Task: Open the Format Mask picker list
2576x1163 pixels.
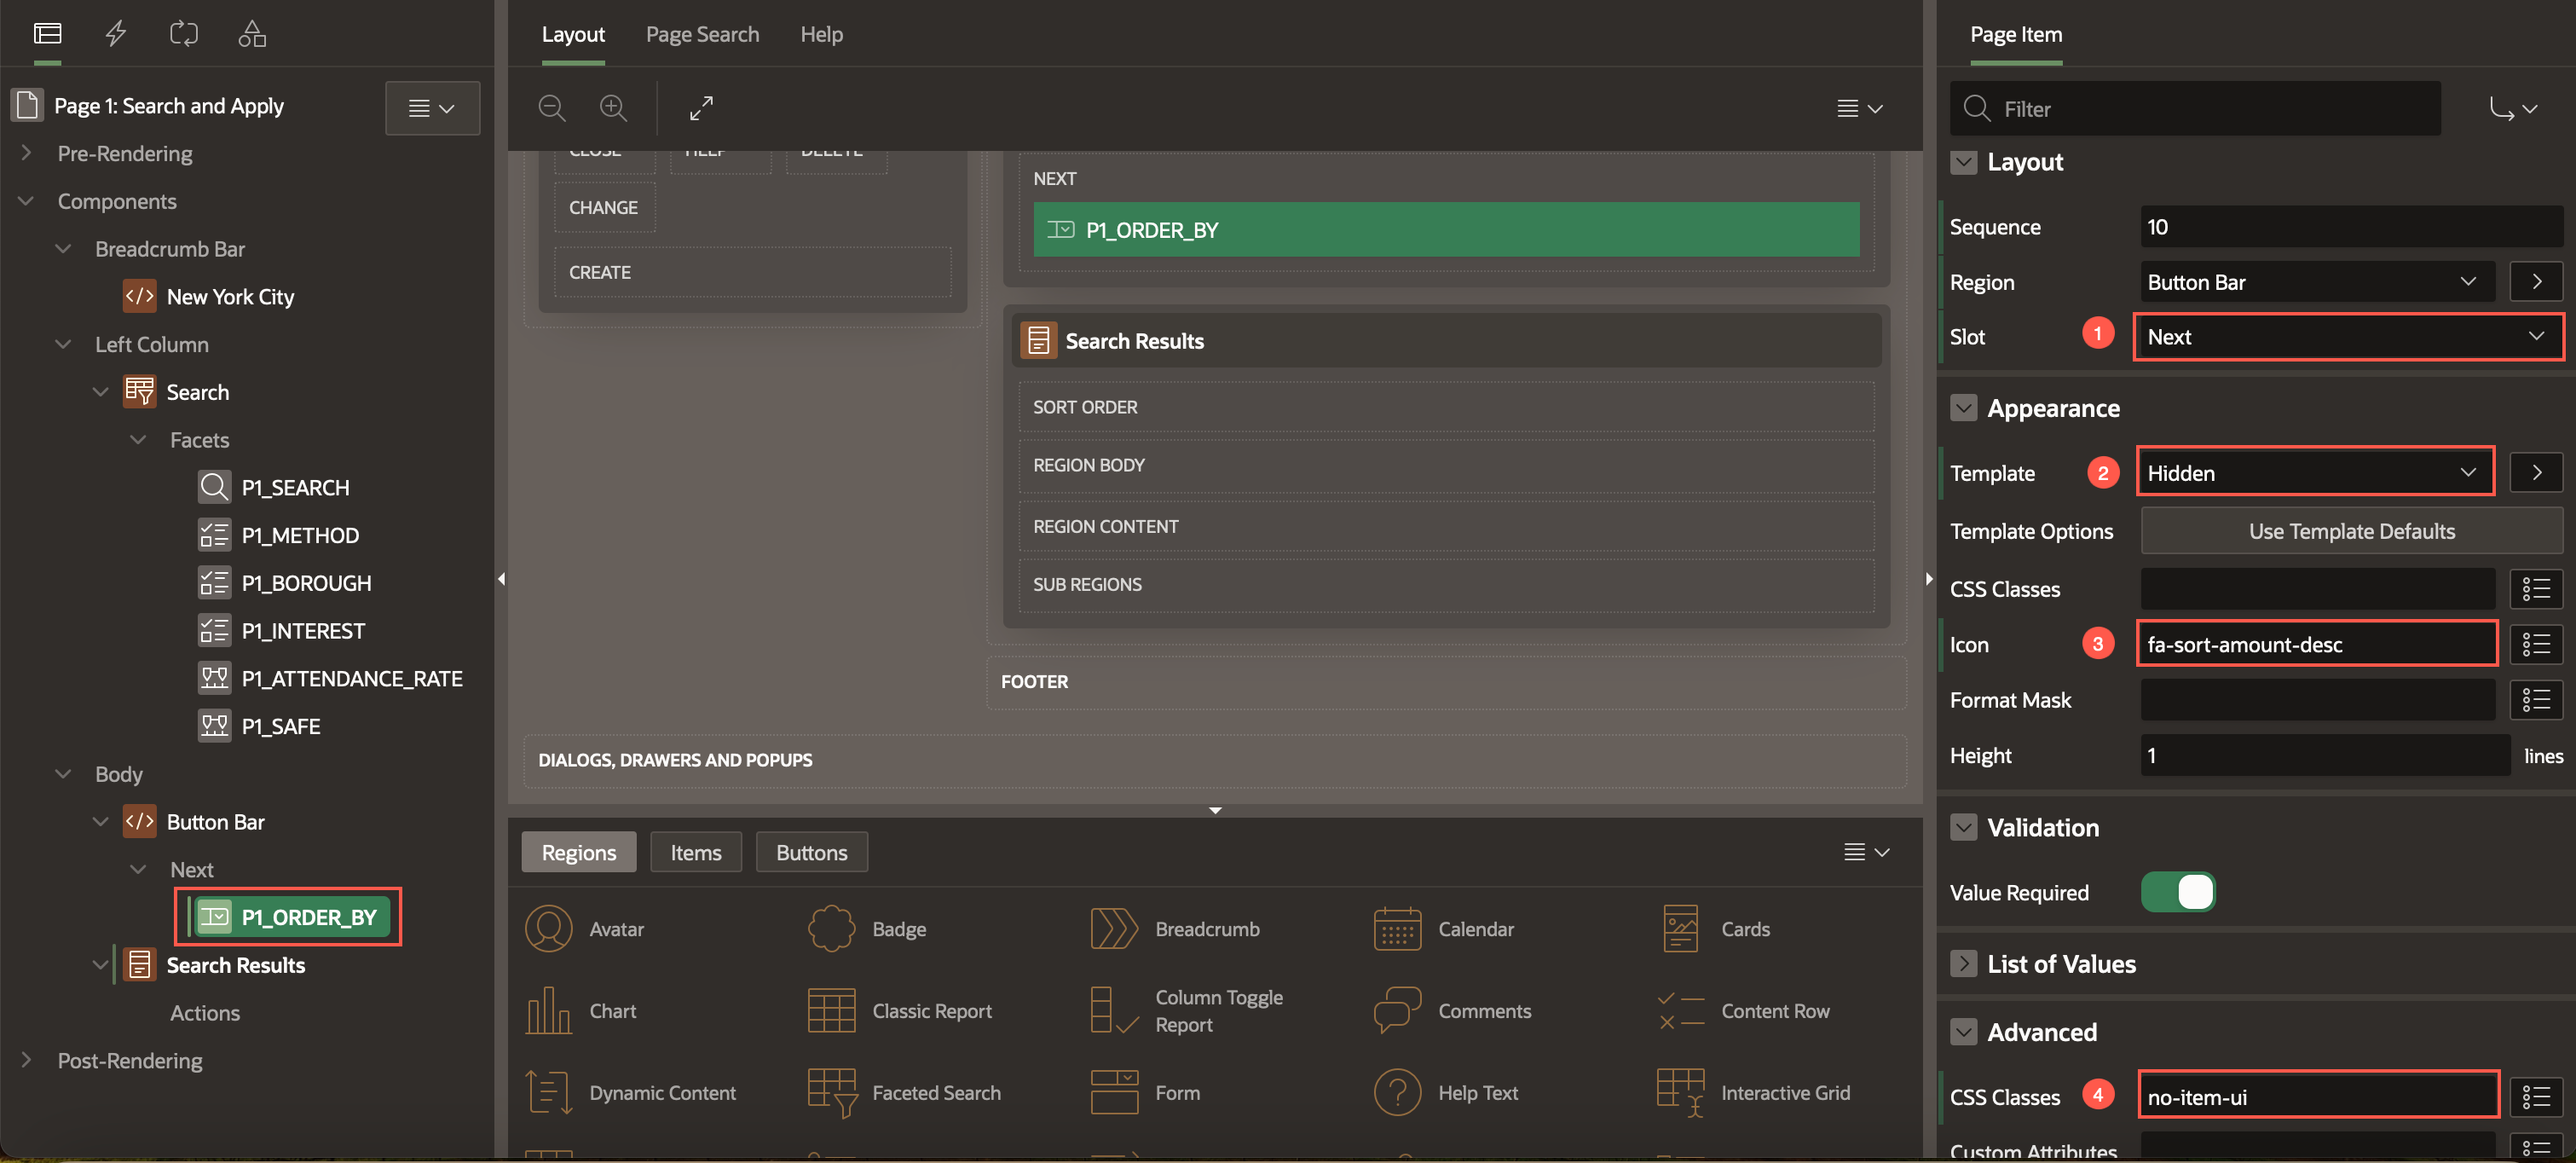Action: [2536, 700]
